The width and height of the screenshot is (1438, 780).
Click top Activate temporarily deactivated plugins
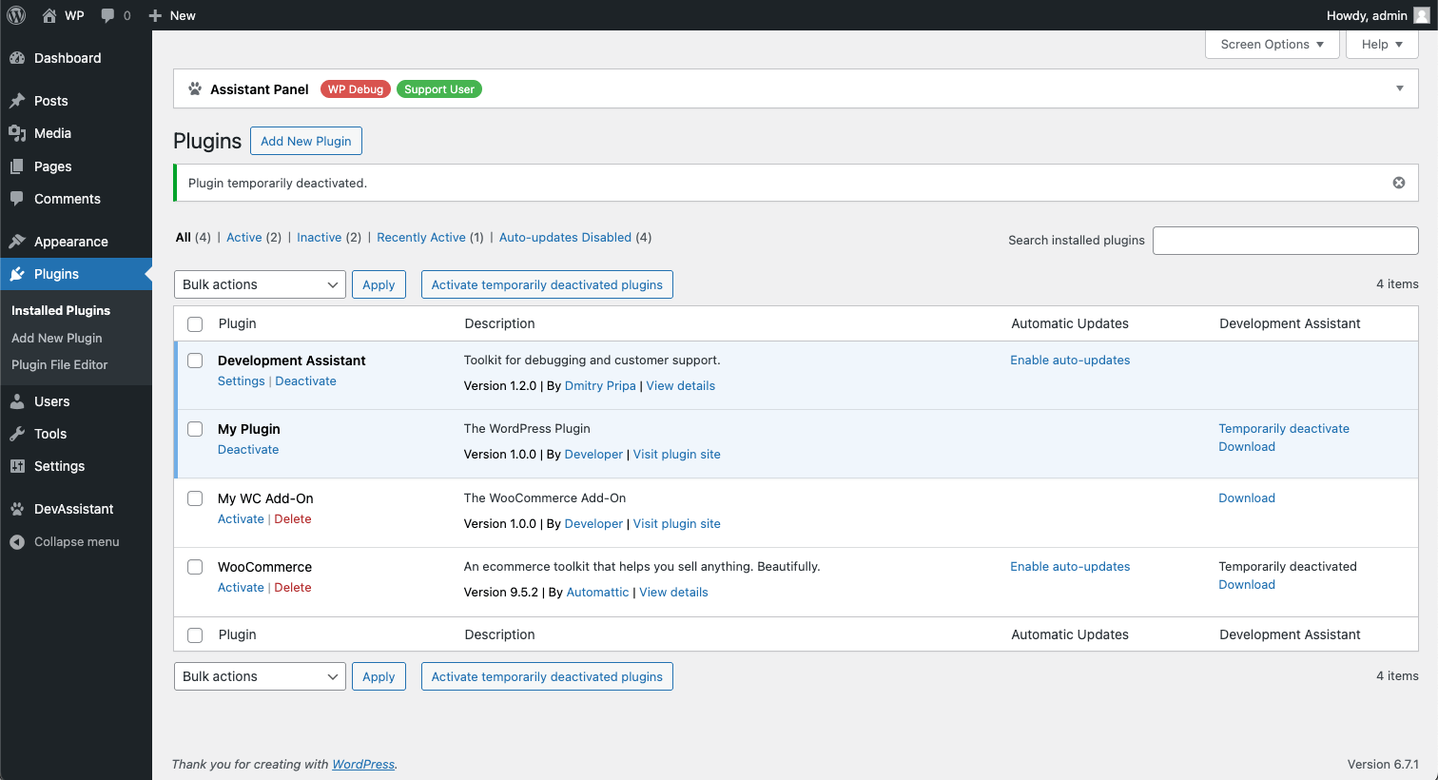click(x=547, y=284)
